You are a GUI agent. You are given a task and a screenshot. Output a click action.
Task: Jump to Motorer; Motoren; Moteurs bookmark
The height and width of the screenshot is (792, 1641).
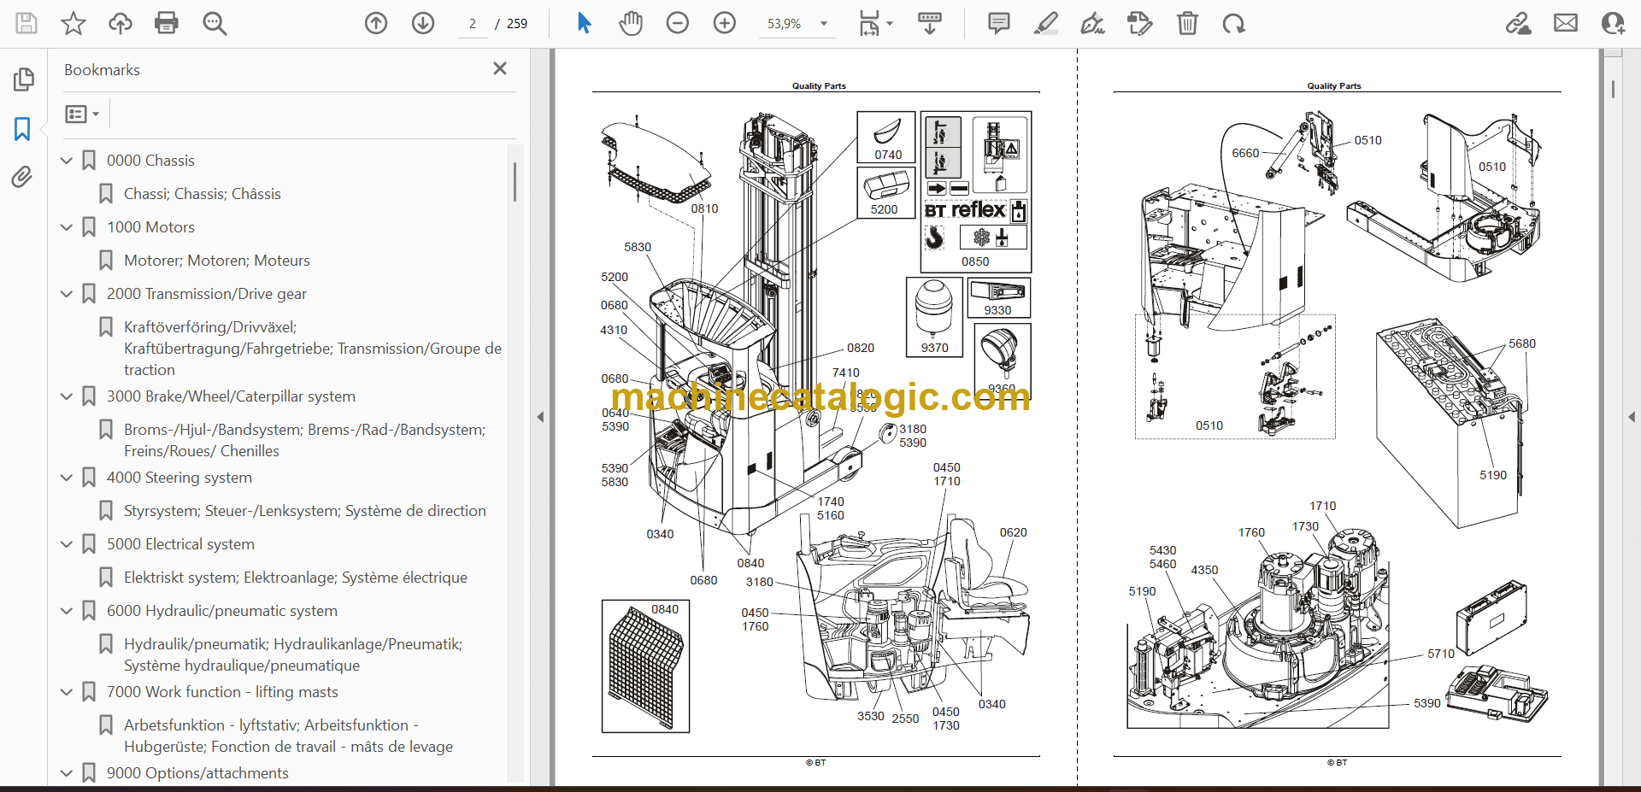(x=217, y=261)
